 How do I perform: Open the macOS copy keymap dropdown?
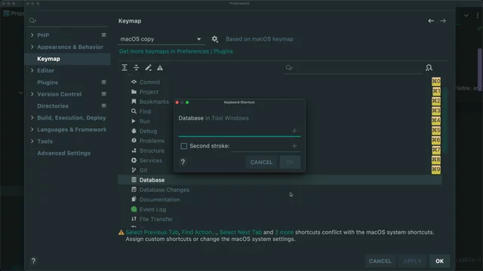[162, 39]
